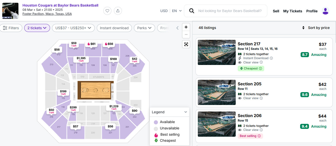Toggle the Instant download filter
336x146 pixels.
114,28
